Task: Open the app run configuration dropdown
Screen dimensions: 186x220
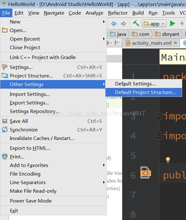Action: click(x=154, y=23)
